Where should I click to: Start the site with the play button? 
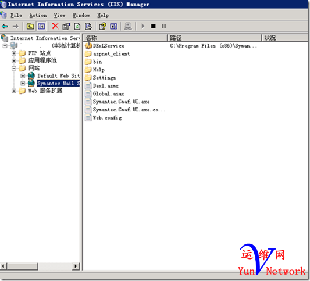[x=142, y=26]
